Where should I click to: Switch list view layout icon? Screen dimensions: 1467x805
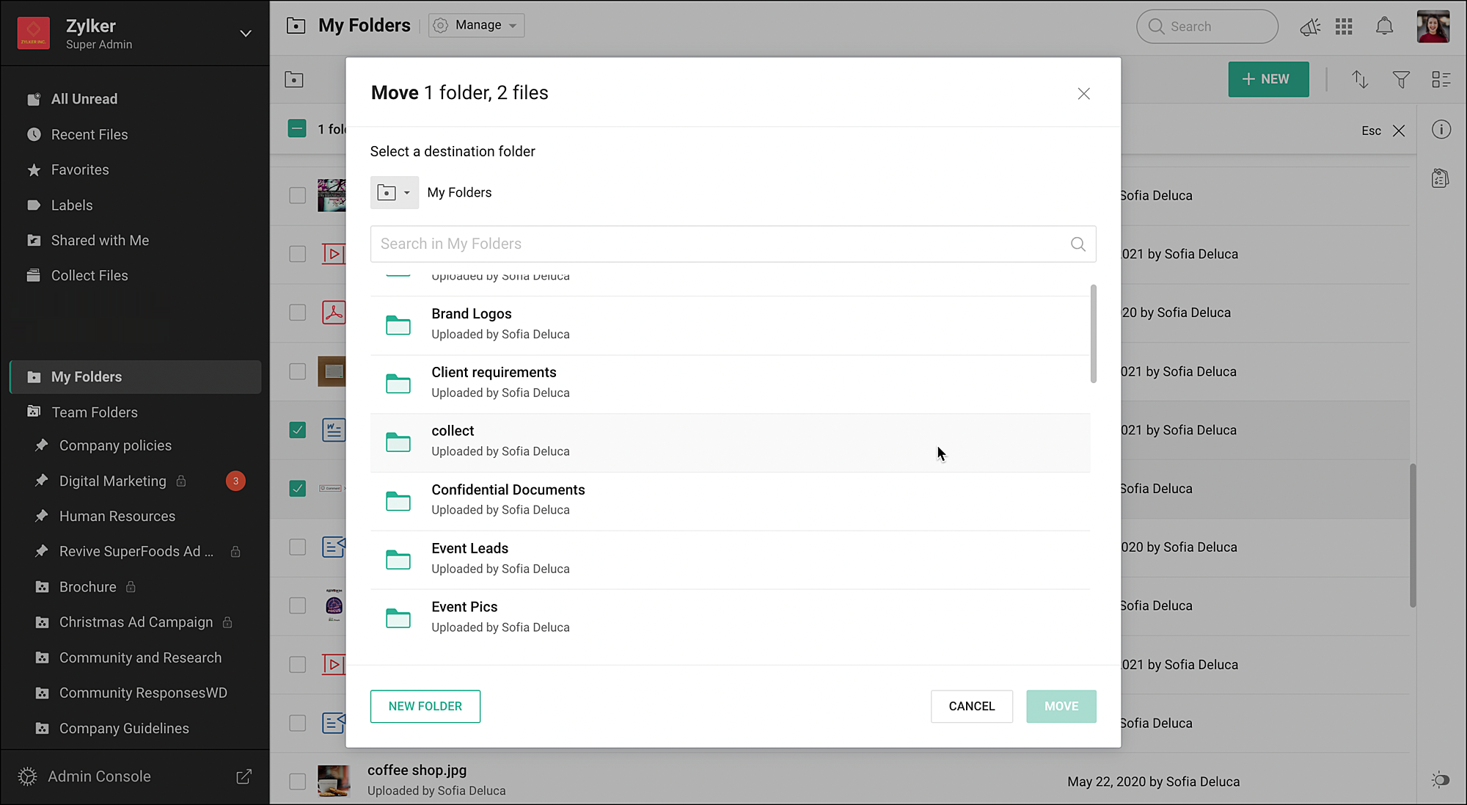click(x=1441, y=79)
